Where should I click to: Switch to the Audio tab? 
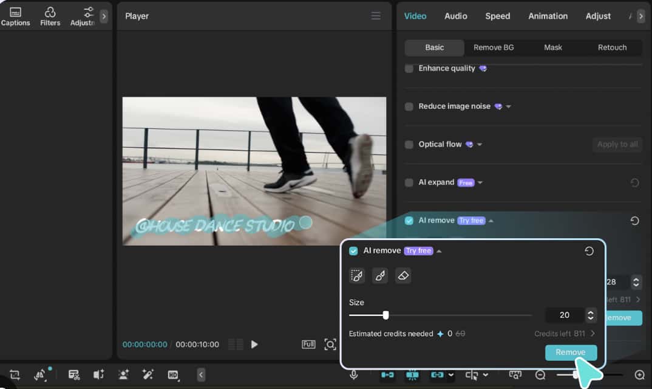[456, 16]
